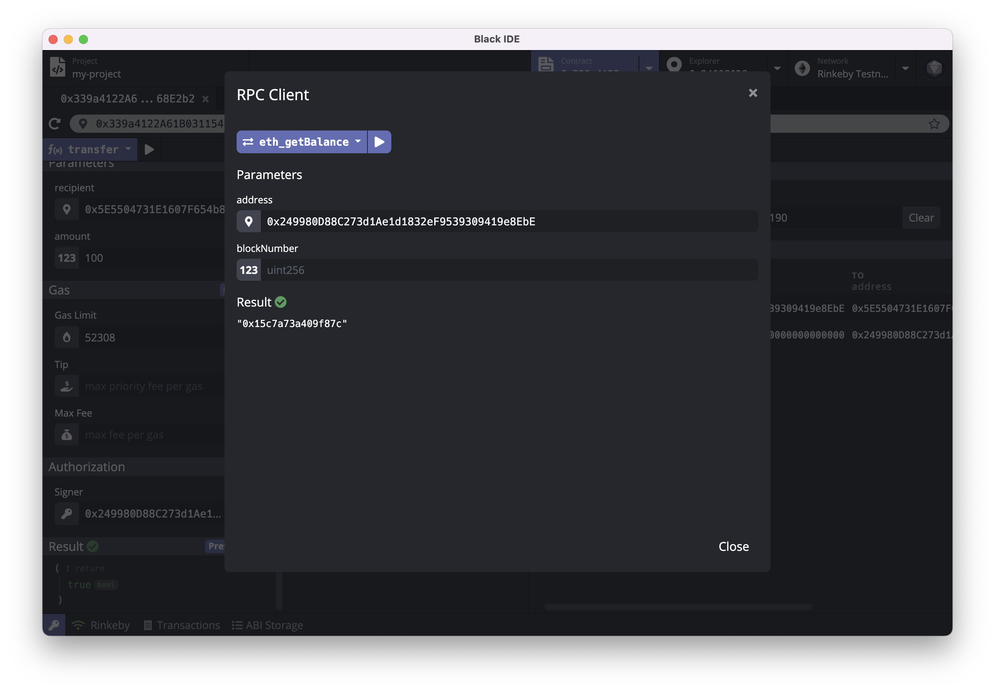
Task: Open the my-project file browser
Action: [58, 67]
